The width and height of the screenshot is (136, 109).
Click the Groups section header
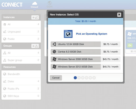(x=21, y=46)
